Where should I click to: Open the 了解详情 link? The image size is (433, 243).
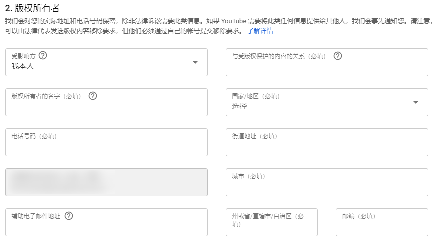pyautogui.click(x=260, y=31)
